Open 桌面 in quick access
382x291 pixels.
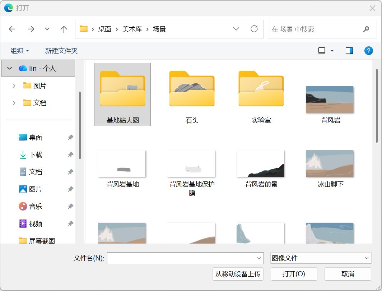coord(31,138)
